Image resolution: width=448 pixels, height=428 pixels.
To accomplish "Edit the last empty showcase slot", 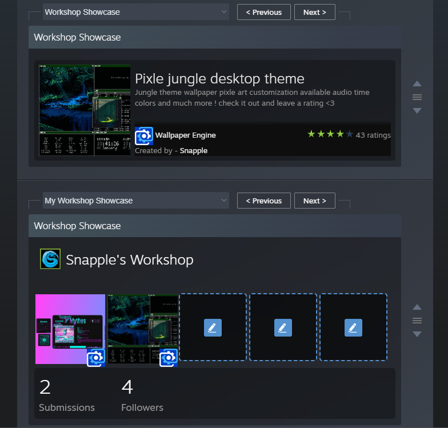I will click(x=353, y=327).
